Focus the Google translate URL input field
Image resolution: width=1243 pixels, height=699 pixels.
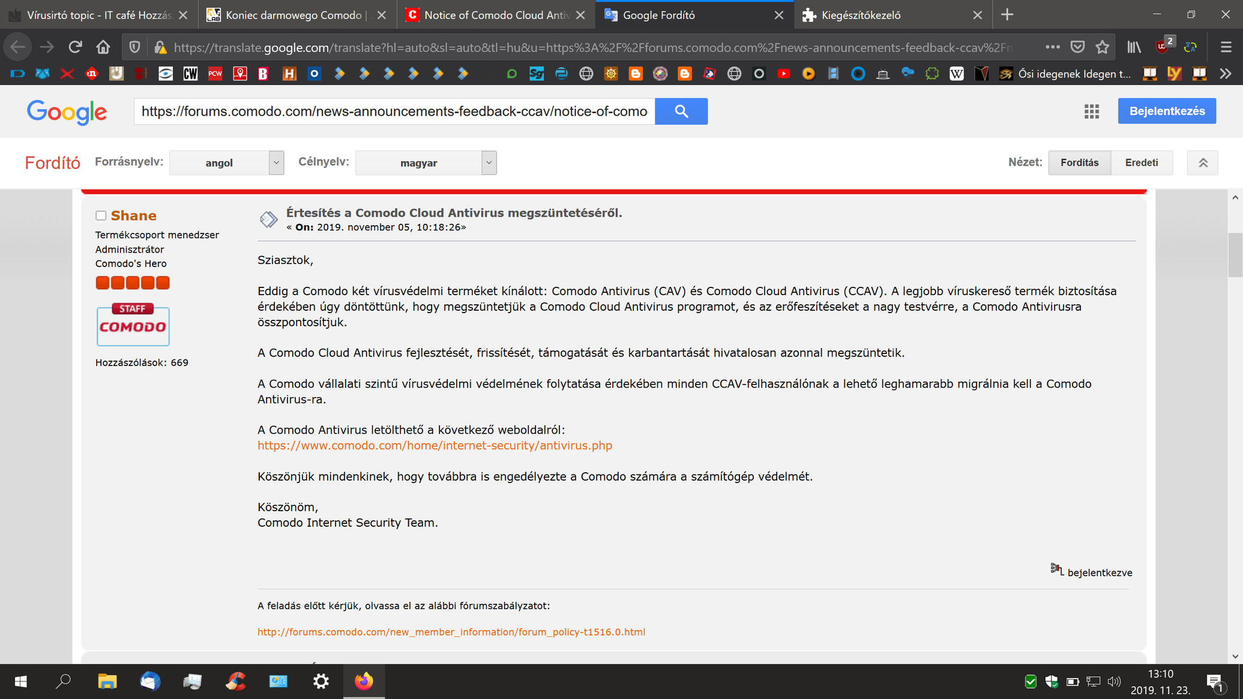(x=394, y=111)
